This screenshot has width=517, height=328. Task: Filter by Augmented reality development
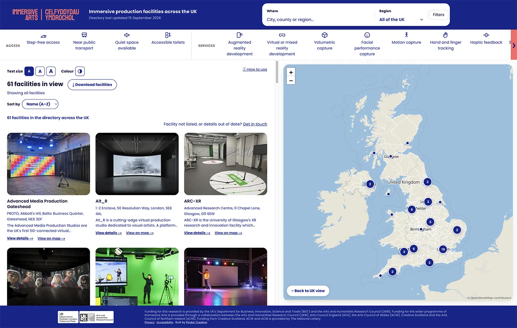240,44
